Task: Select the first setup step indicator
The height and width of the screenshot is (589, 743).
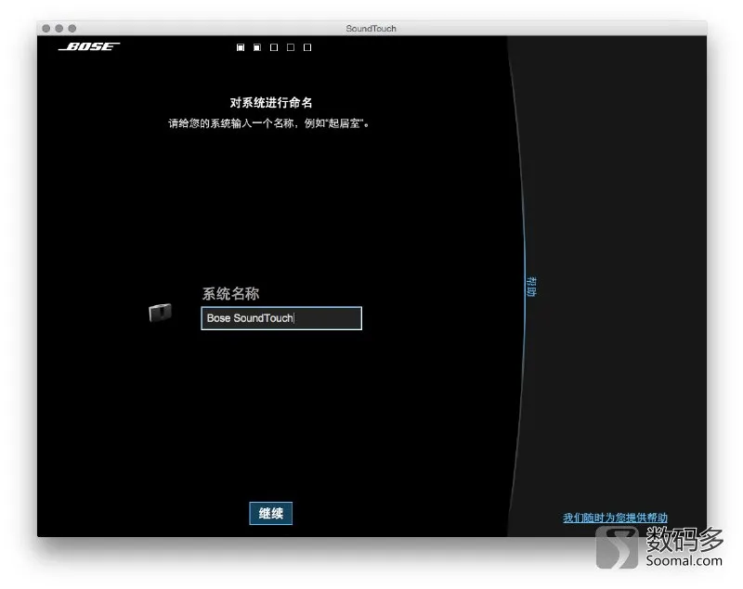Action: 241,47
